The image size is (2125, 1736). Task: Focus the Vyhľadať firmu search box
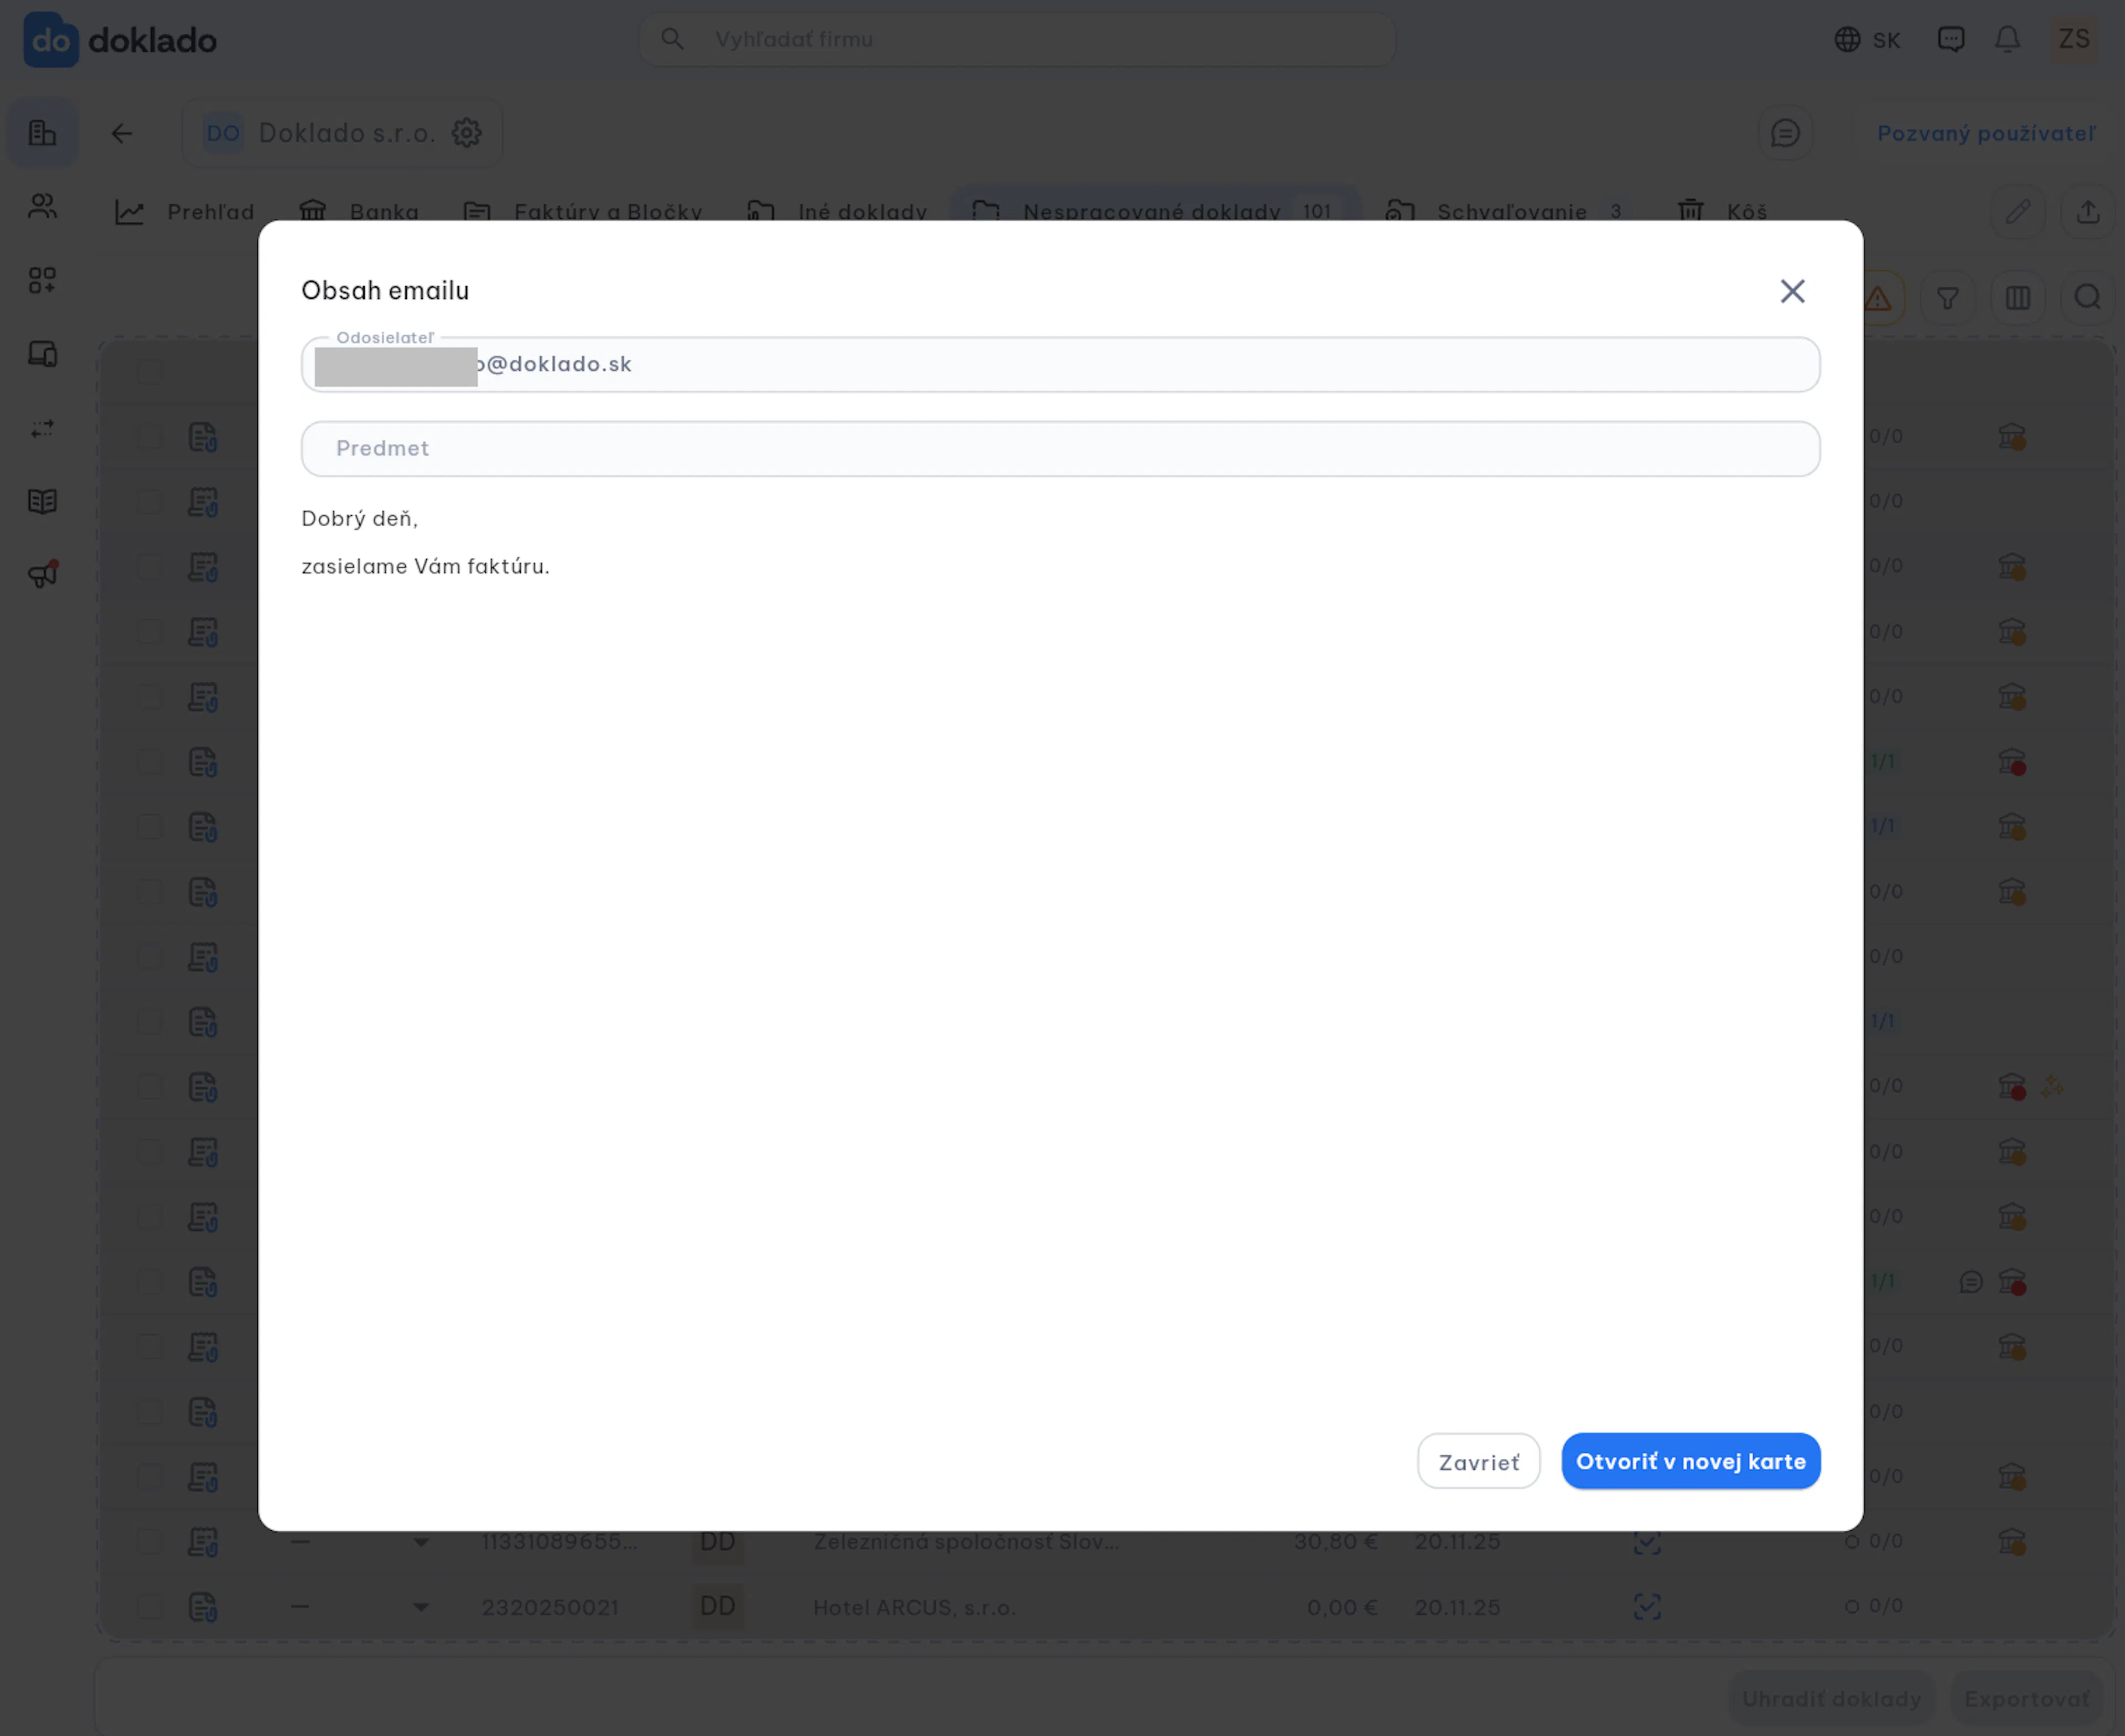[x=1017, y=39]
